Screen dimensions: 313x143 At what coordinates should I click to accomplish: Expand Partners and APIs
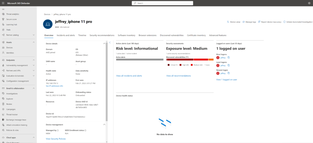(34, 70)
